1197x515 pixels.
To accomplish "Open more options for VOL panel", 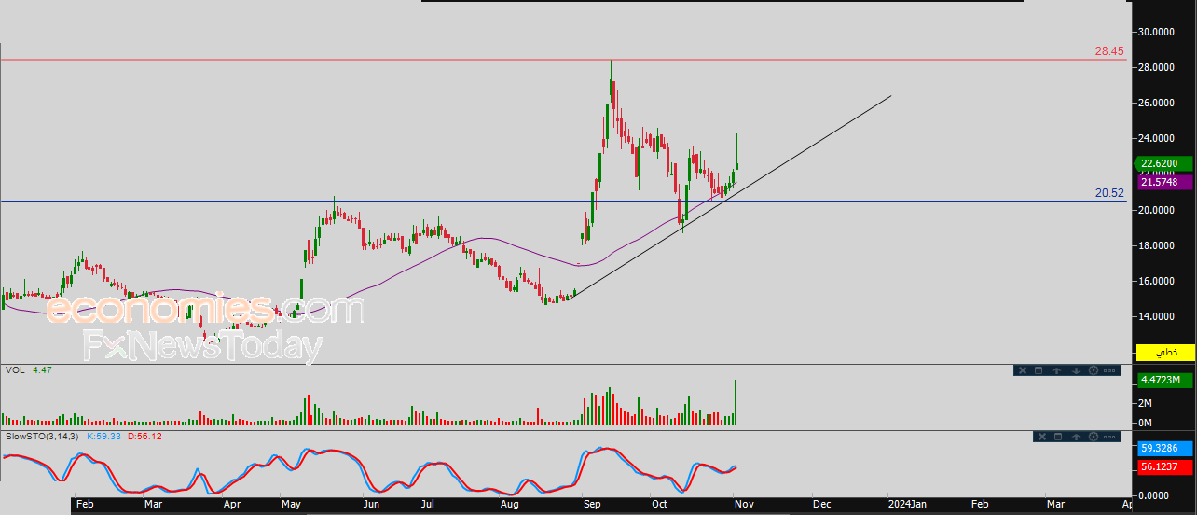I will (1109, 370).
